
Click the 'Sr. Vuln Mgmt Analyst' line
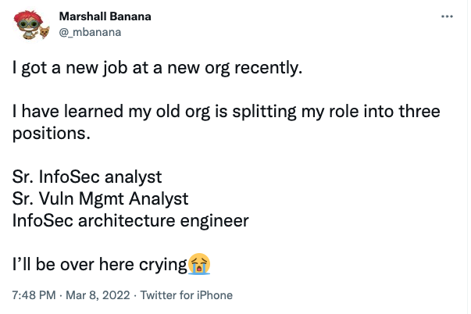[x=100, y=198]
